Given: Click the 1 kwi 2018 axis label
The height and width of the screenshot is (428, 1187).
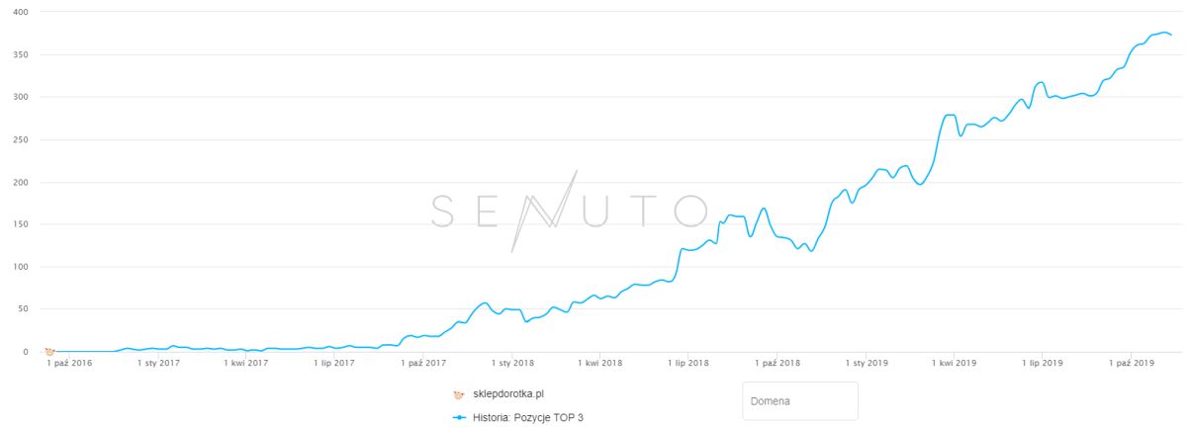Looking at the screenshot, I should click(598, 364).
